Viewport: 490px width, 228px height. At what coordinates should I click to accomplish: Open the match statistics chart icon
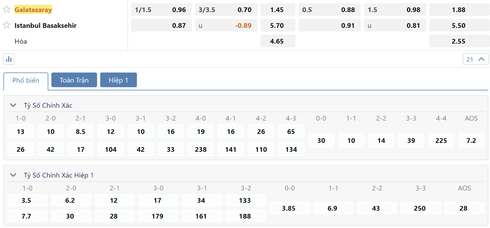point(9,59)
